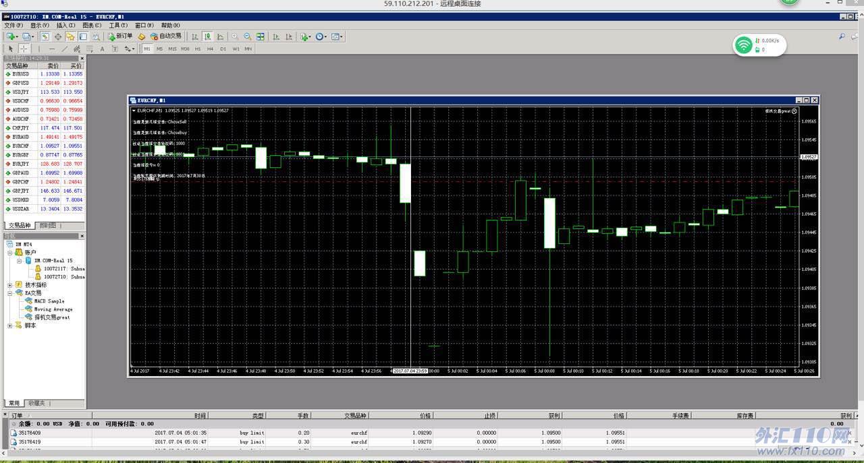Select the M15 timeframe

pos(172,49)
